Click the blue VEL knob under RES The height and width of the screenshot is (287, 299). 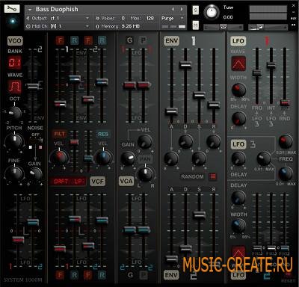coord(103,157)
